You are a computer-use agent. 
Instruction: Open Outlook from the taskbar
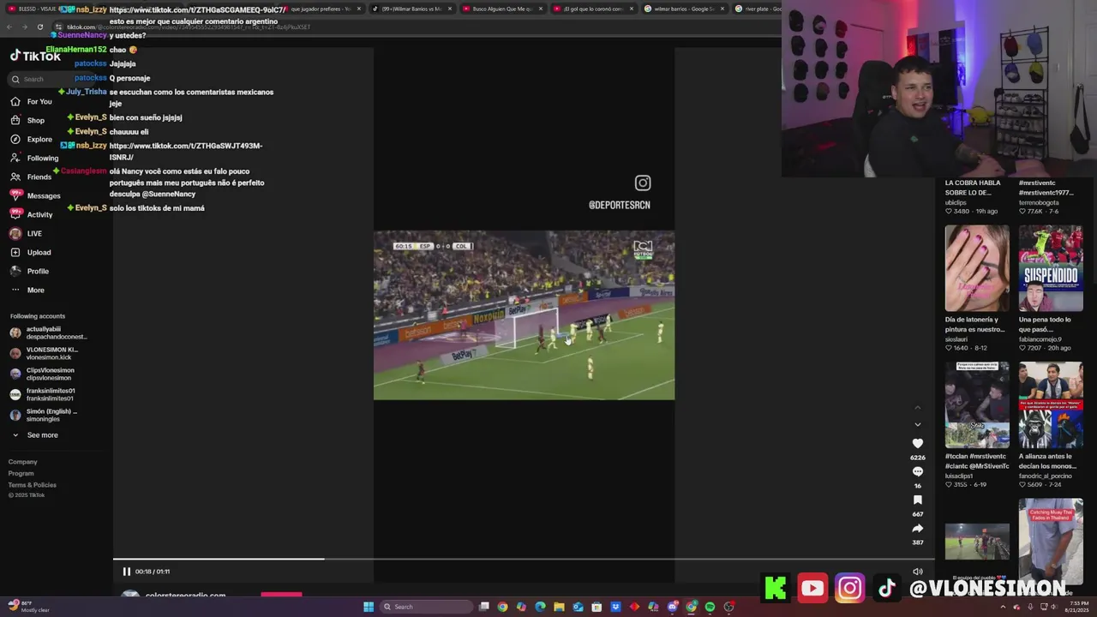click(578, 607)
